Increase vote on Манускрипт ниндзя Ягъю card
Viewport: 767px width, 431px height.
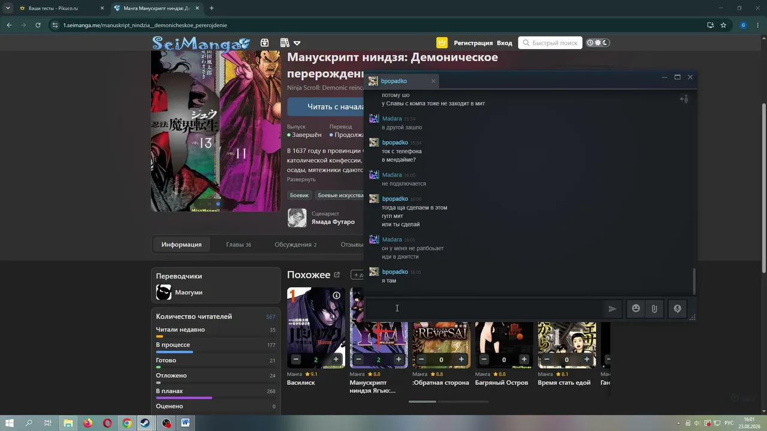tap(398, 360)
